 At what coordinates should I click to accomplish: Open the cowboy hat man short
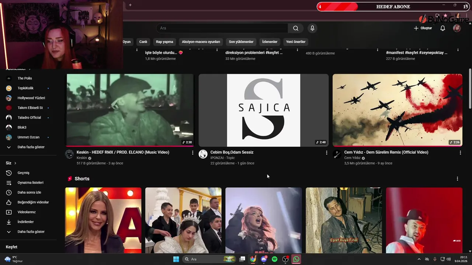[424, 220]
